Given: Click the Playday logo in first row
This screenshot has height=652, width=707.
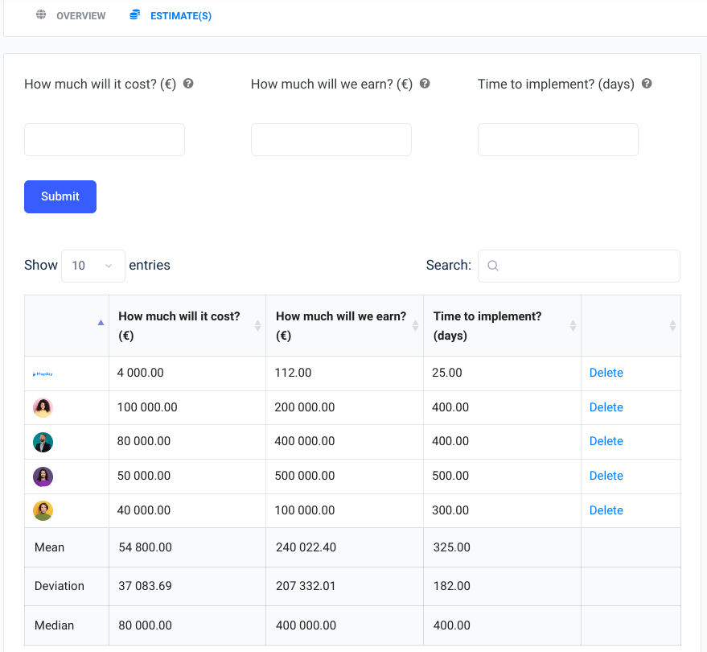Looking at the screenshot, I should (43, 373).
